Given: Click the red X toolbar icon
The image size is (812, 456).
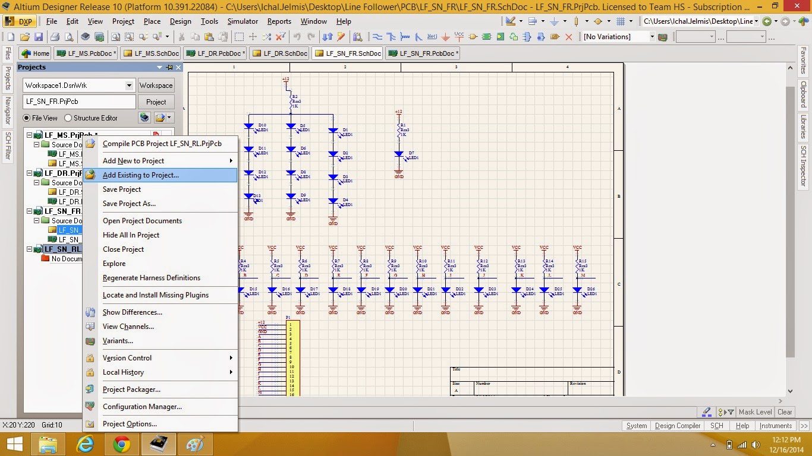Looking at the screenshot, I should (568, 37).
